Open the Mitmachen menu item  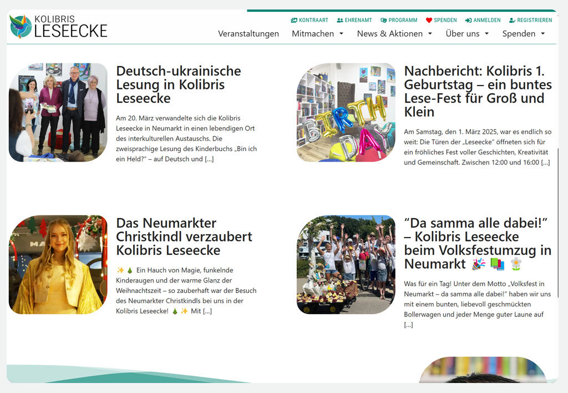click(x=313, y=34)
